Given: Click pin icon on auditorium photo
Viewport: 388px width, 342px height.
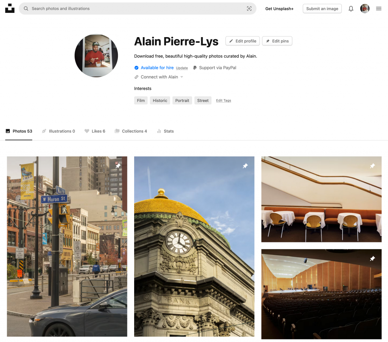Looking at the screenshot, I should [x=372, y=259].
